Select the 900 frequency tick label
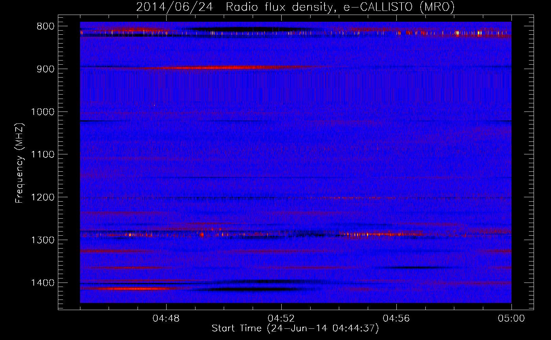The height and width of the screenshot is (340, 551). click(45, 69)
